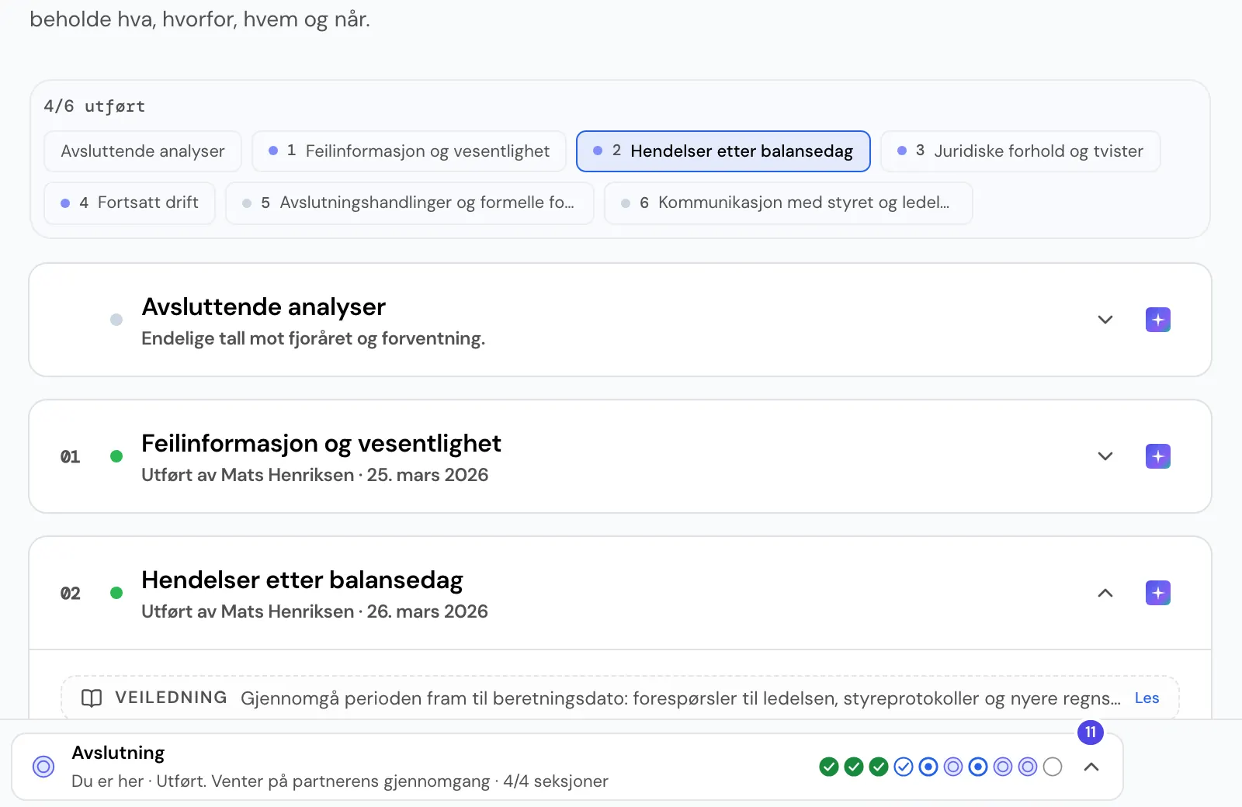
Task: Click the section number 02 label
Action: point(70,593)
